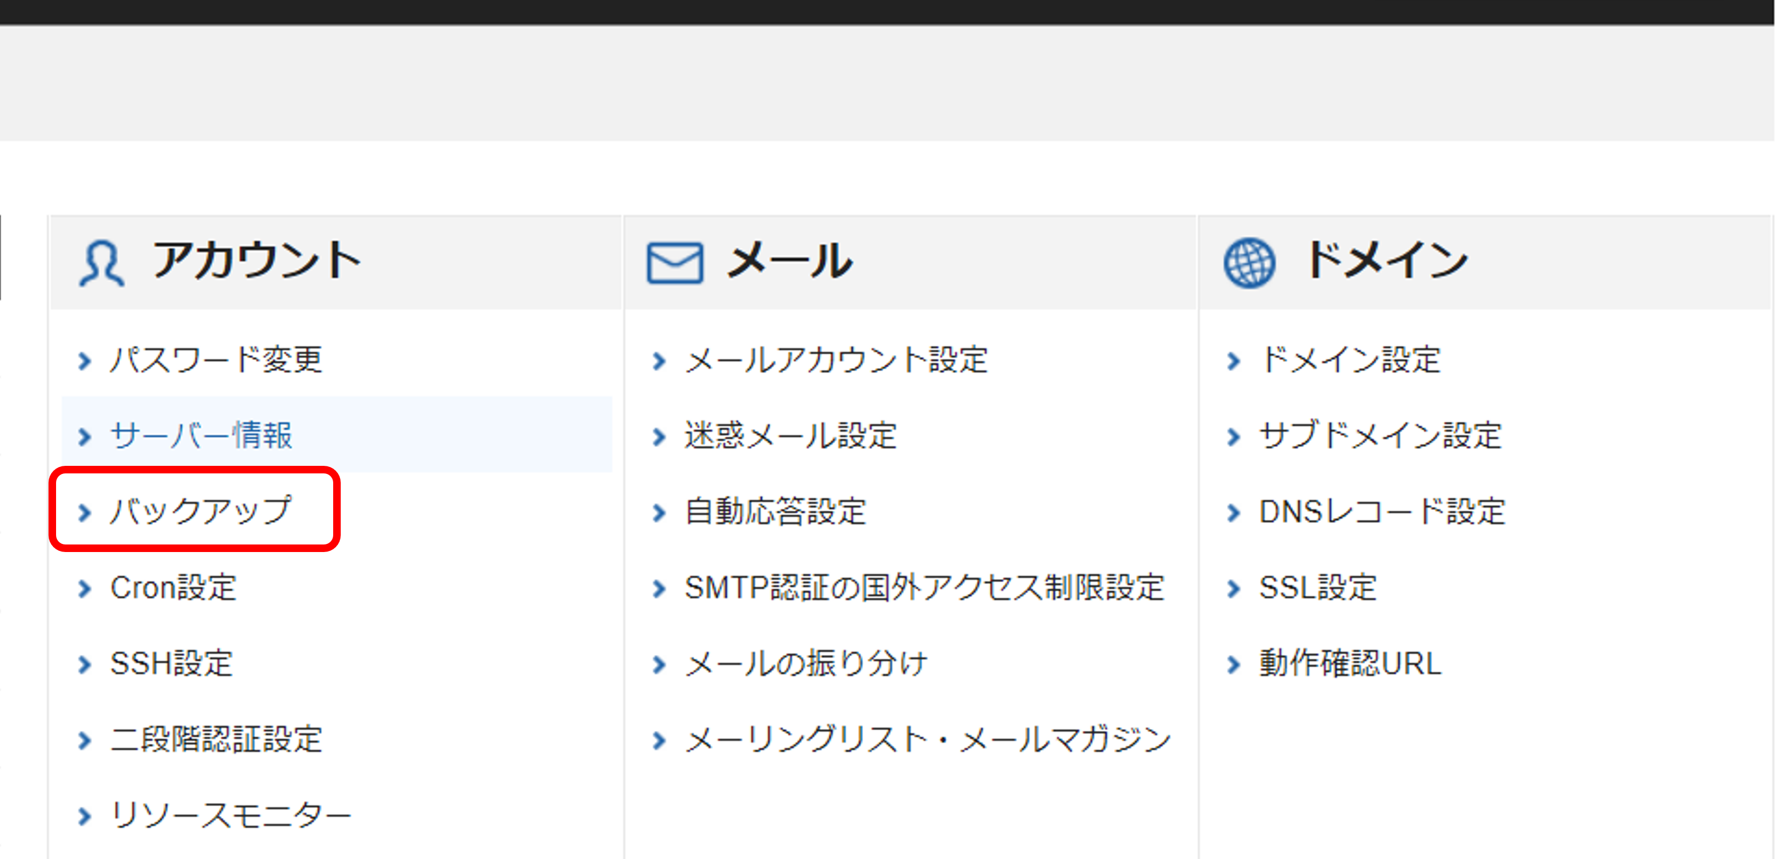Open the バックアップ link
The width and height of the screenshot is (1778, 859).
tap(201, 512)
